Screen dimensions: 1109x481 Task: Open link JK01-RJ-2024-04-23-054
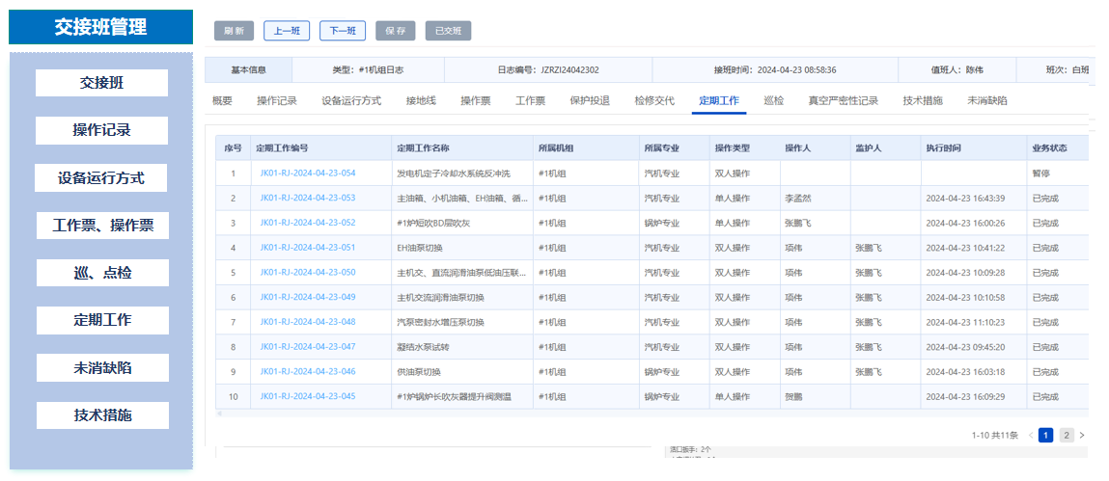308,174
